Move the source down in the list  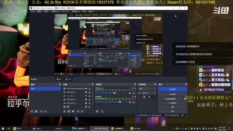click(82, 111)
